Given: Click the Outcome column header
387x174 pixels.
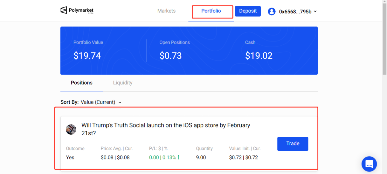Looking at the screenshot, I should click(x=75, y=148).
